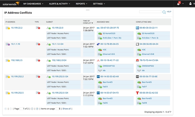Go to next page arrow icon

click(32, 109)
